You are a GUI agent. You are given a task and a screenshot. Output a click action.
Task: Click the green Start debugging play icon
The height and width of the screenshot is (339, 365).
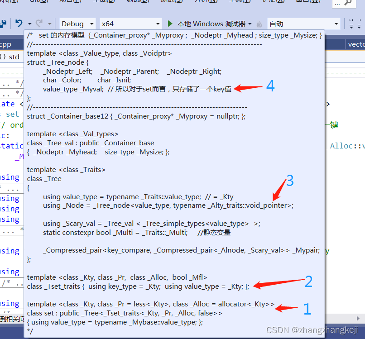click(170, 24)
